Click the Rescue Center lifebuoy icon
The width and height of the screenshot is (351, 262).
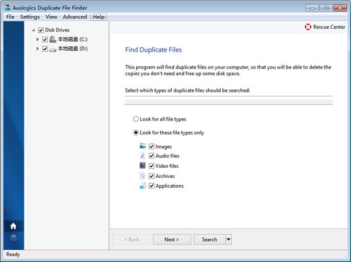tap(308, 27)
